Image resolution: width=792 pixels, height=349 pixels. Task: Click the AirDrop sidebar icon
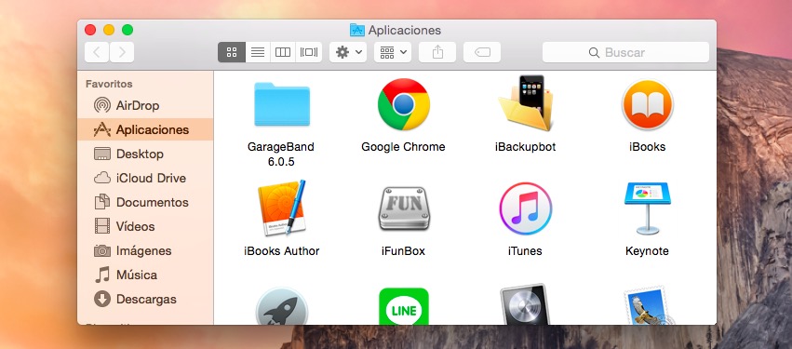pos(102,105)
